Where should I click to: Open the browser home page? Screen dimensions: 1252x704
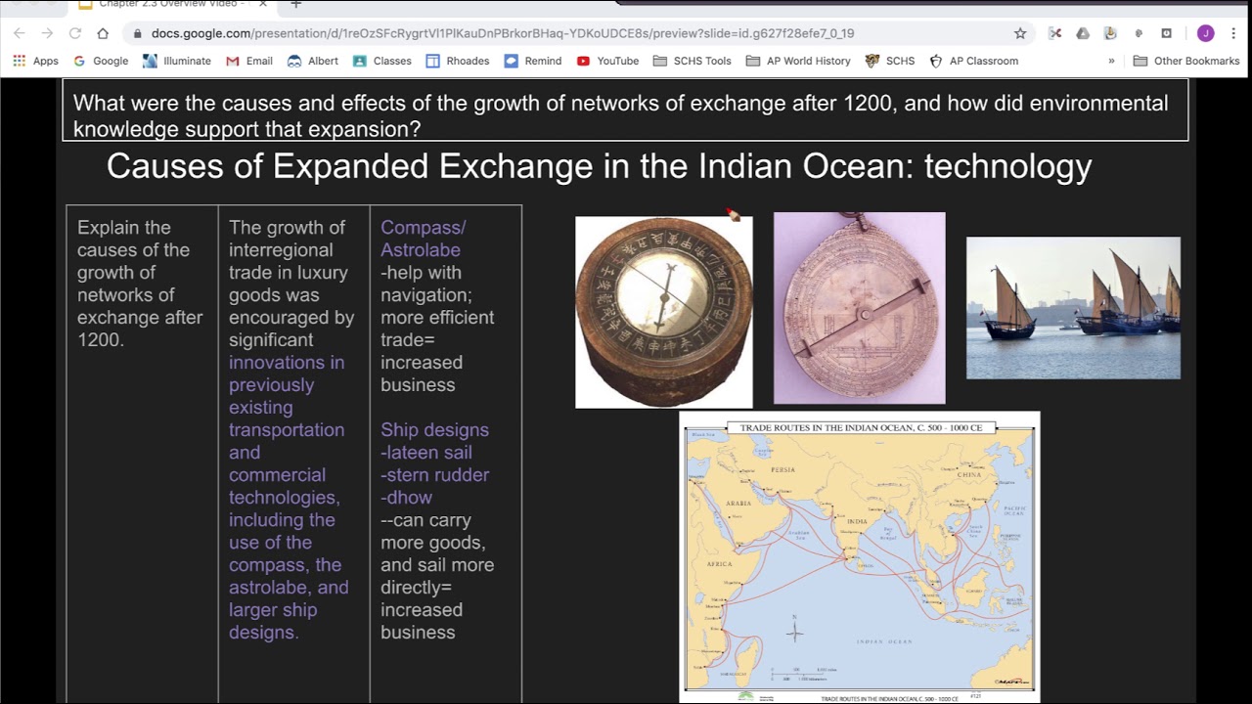(x=103, y=33)
